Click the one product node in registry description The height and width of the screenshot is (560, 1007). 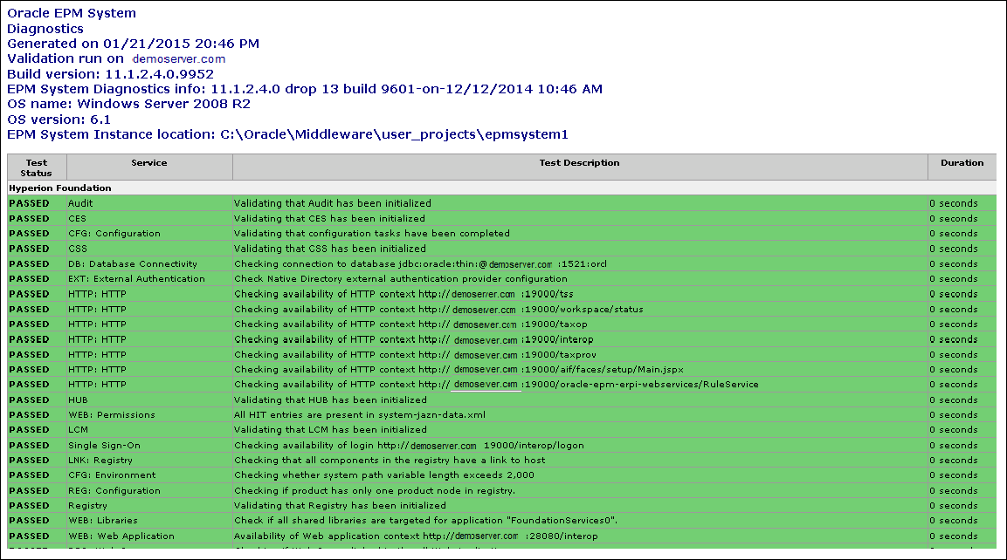coord(375,491)
